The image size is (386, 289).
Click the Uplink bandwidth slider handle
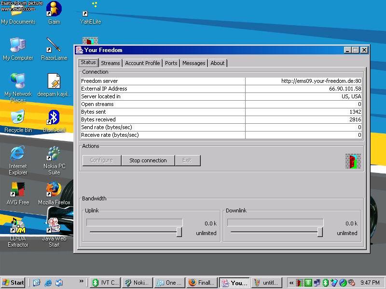pyautogui.click(x=179, y=232)
